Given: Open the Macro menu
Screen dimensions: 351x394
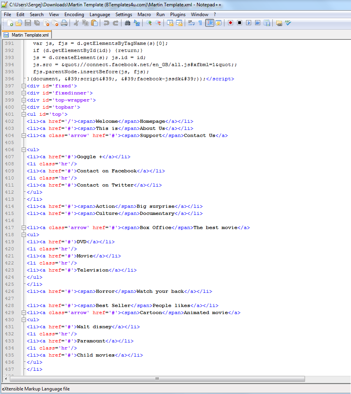Looking at the screenshot, I should click(144, 15).
